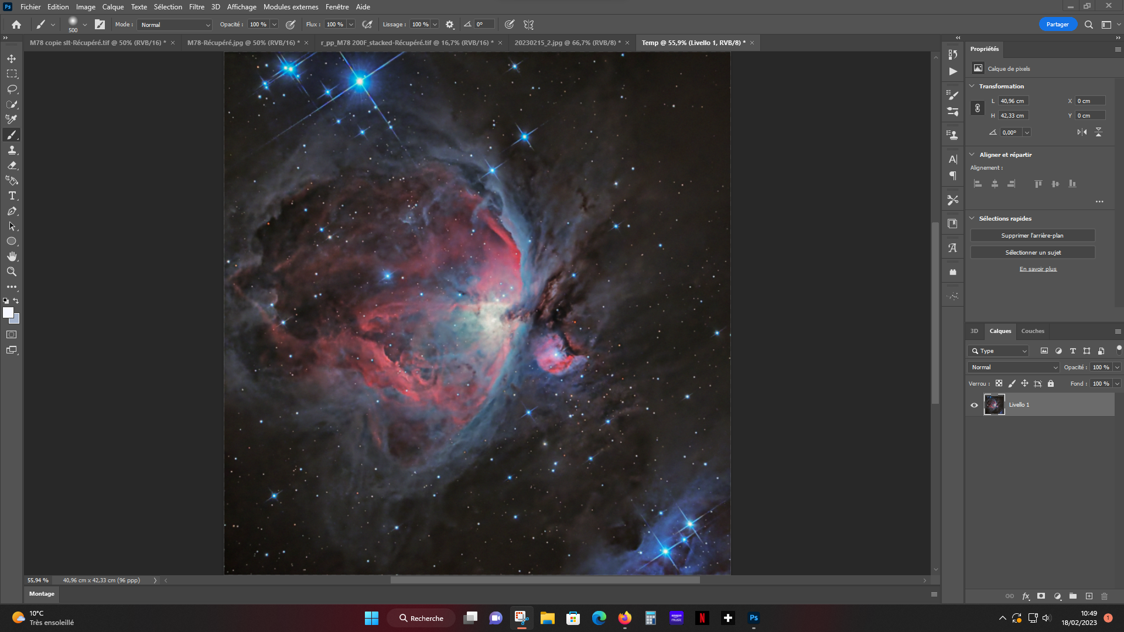Click the background color swatch
This screenshot has width=1124, height=632.
(16, 321)
